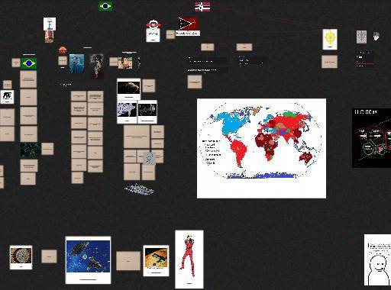
Task: Select the Brazil flag with no neighboring cards
Action: 106,6
